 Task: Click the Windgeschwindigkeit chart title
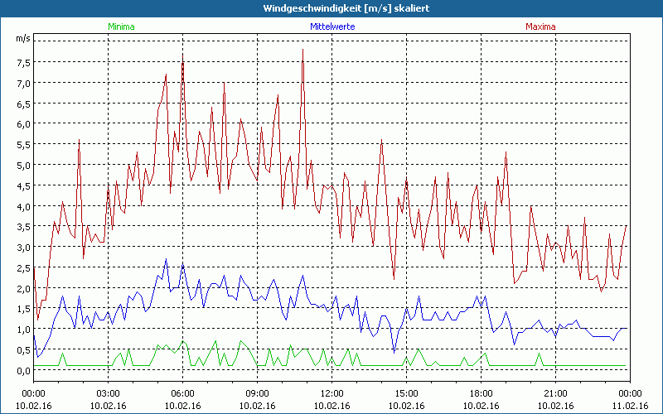(x=331, y=8)
